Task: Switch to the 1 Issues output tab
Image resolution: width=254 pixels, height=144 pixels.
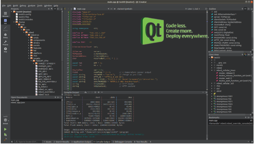Action: [47, 142]
